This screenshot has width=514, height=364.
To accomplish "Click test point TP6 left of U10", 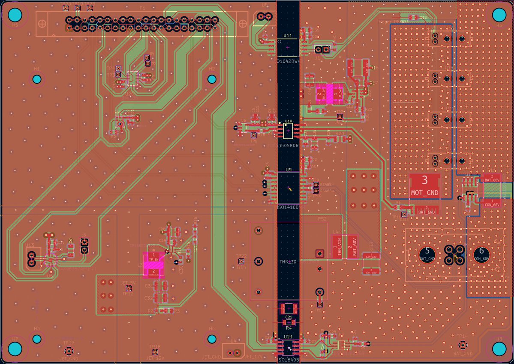I will [x=254, y=135].
